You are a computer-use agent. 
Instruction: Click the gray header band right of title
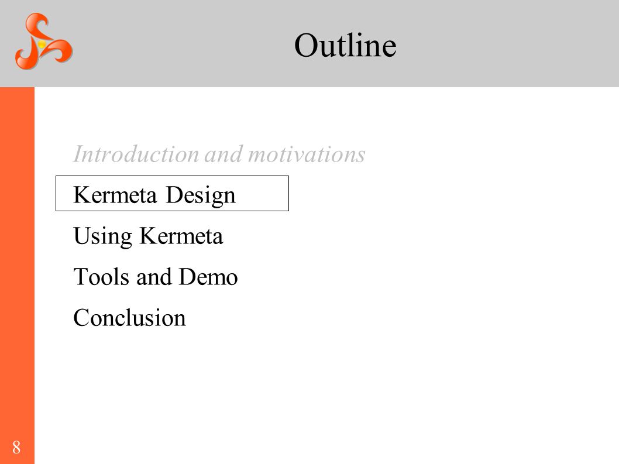coord(509,43)
